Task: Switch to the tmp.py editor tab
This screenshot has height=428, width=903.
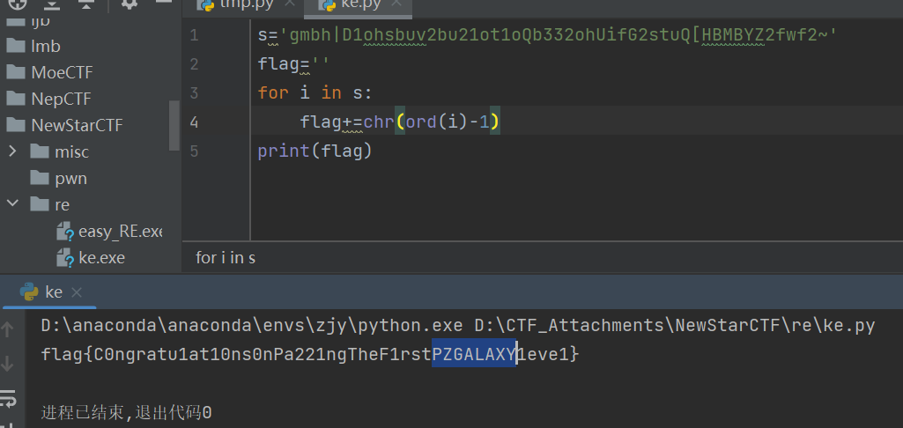Action: point(240,4)
